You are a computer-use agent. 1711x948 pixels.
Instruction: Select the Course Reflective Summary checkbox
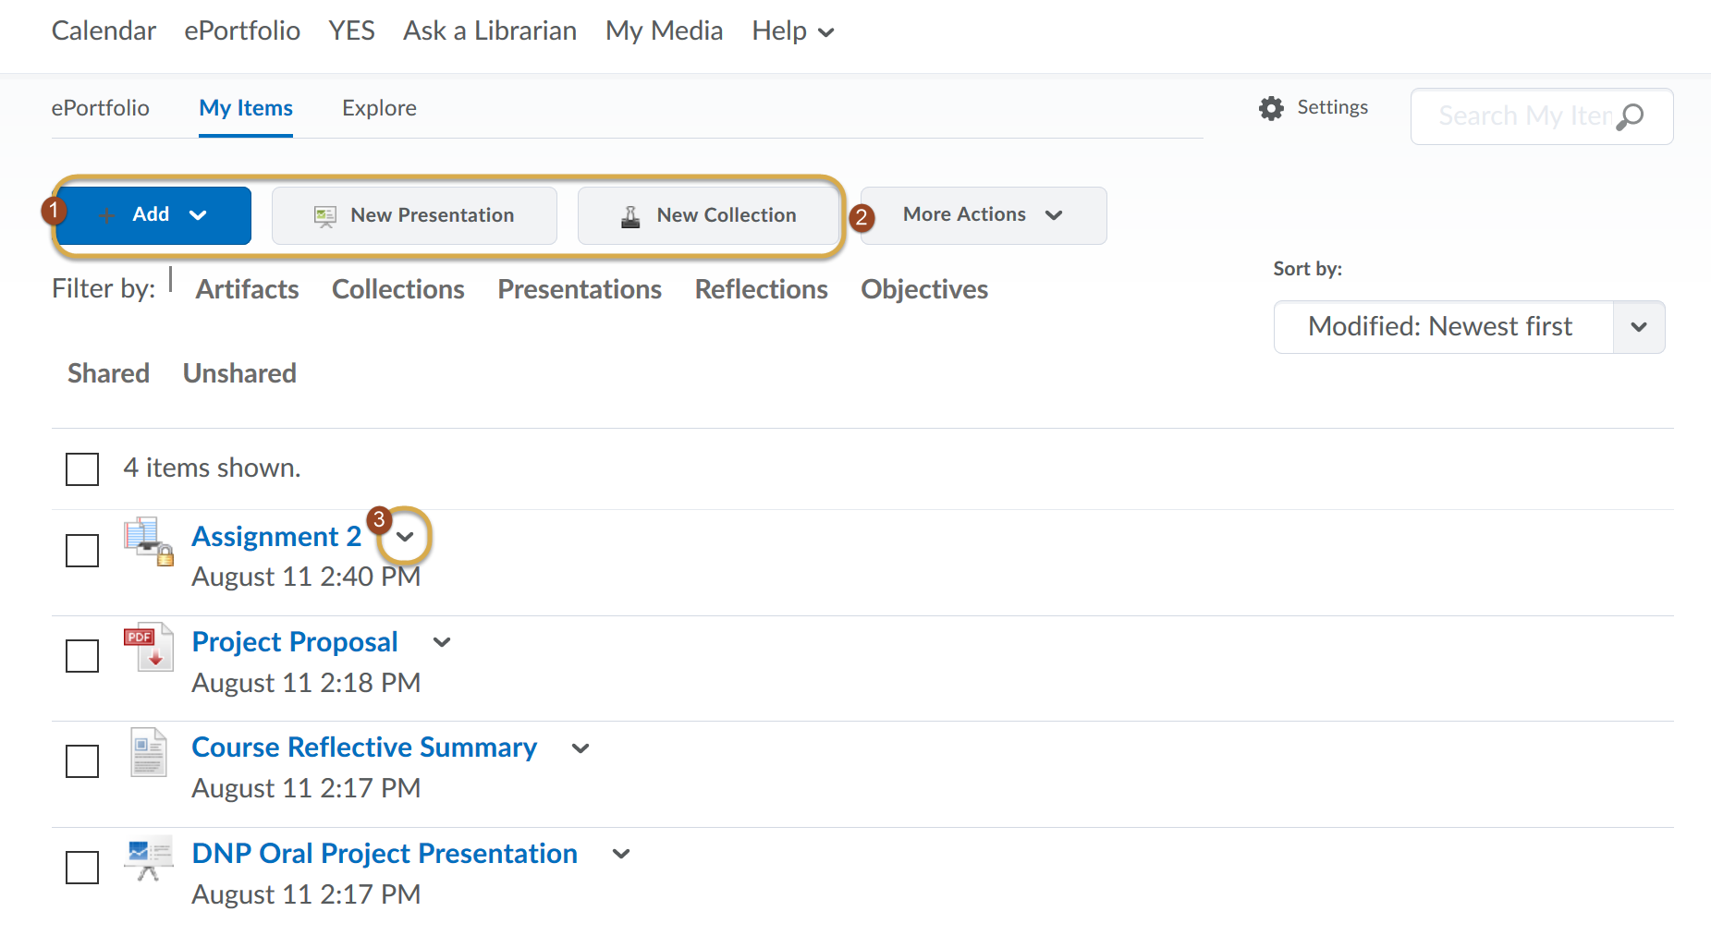[x=82, y=761]
